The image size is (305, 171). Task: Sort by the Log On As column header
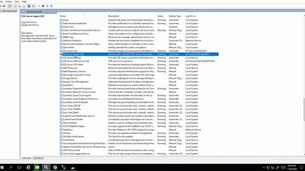pyautogui.click(x=191, y=16)
